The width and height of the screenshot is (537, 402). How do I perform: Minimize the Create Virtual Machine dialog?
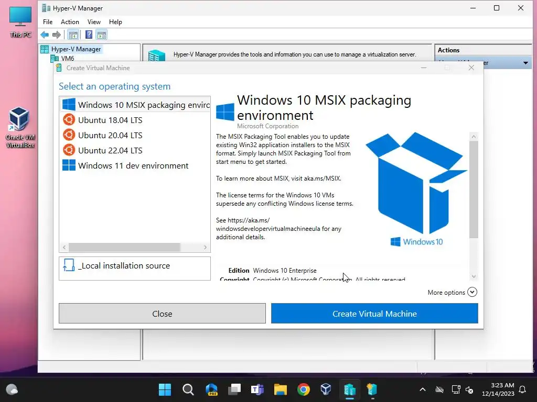pyautogui.click(x=424, y=68)
